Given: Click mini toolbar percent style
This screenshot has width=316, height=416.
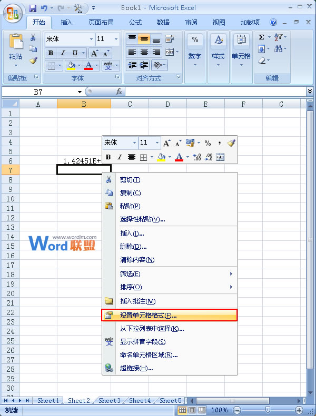Looking at the screenshot, I should (208, 143).
